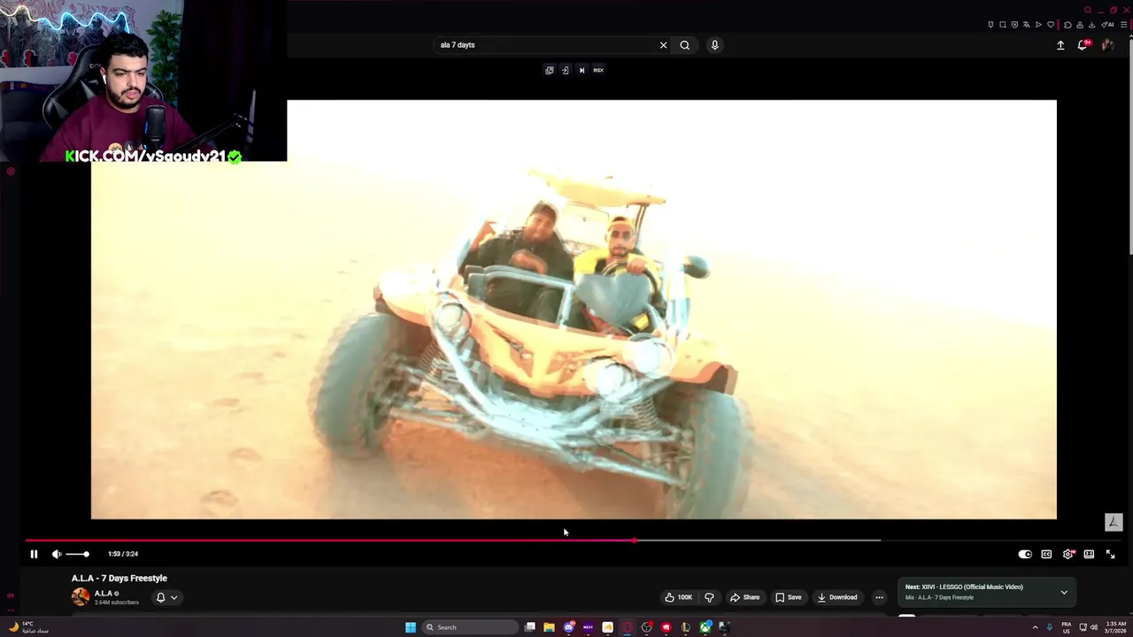
Task: Open the system volume tray icon
Action: (1094, 627)
